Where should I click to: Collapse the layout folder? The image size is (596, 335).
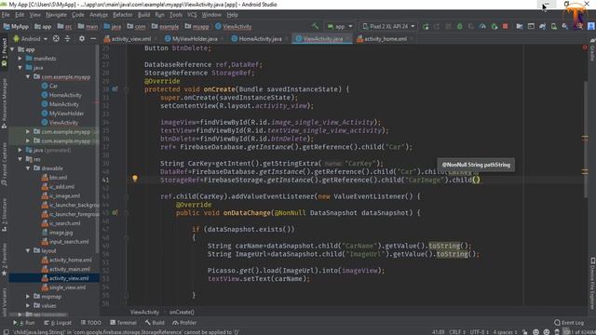28,250
